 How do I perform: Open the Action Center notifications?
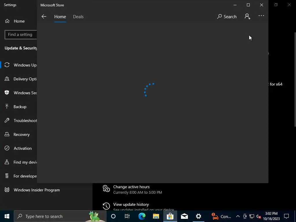coord(286,216)
